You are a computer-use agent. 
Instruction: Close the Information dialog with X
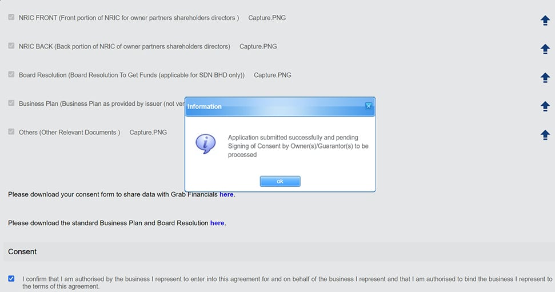pos(369,106)
